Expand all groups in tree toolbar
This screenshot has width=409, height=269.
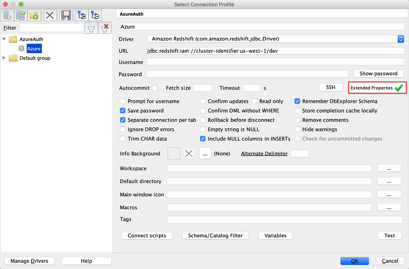pos(82,15)
